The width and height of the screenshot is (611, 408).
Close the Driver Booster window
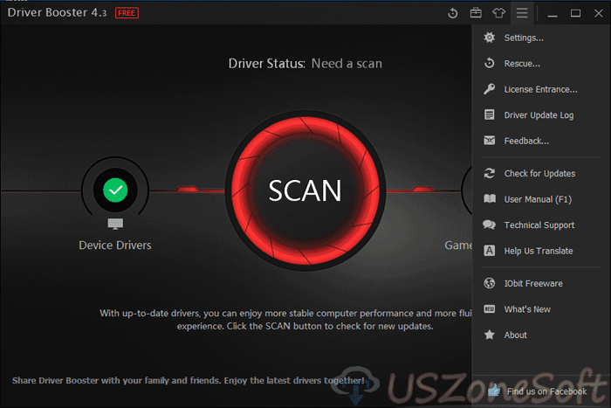click(599, 13)
